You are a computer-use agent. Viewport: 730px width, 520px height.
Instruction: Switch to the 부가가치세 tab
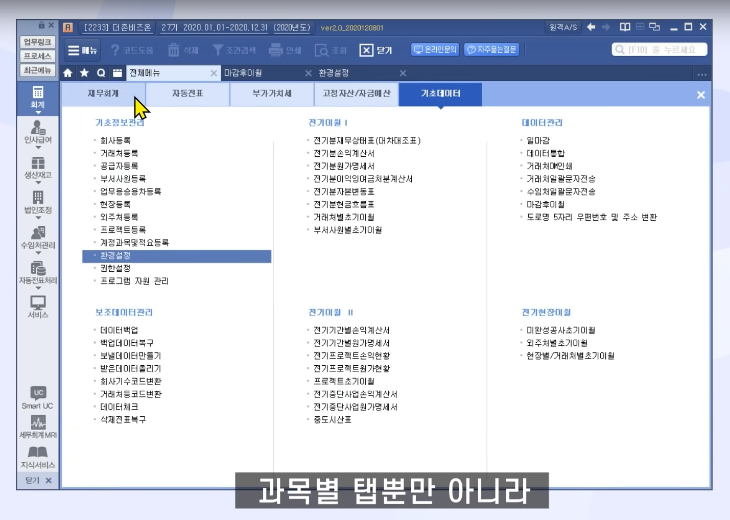[x=272, y=93]
